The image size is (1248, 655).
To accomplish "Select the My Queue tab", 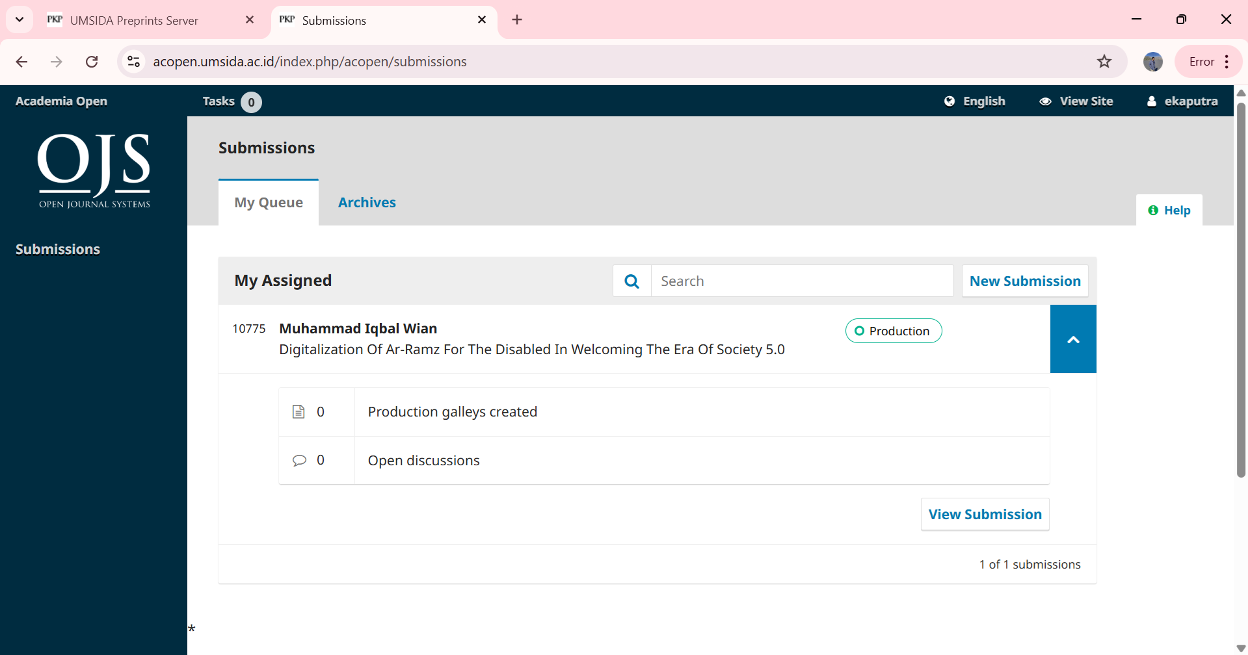I will point(269,203).
